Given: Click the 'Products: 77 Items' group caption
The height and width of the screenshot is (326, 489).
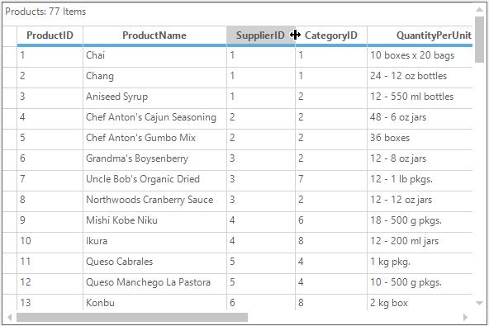Looking at the screenshot, I should (45, 12).
